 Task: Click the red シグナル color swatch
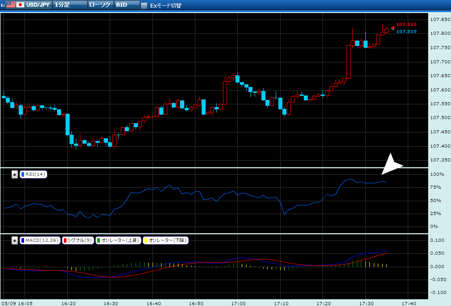tap(65, 240)
